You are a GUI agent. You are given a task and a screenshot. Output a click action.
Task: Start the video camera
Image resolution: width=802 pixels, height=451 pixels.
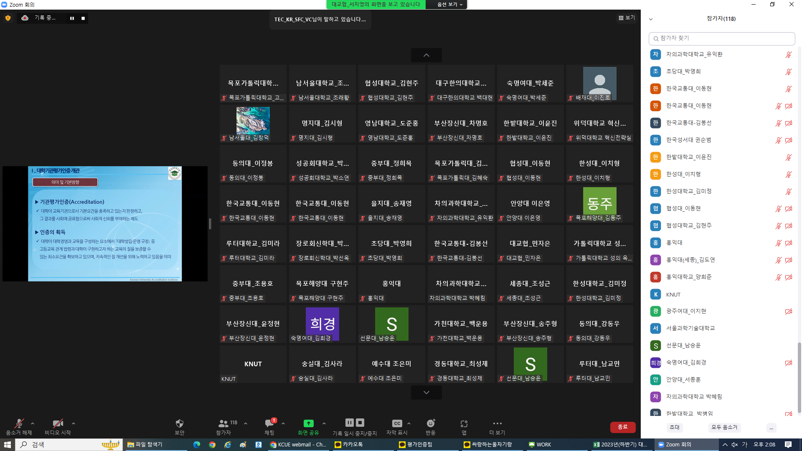[58, 423]
